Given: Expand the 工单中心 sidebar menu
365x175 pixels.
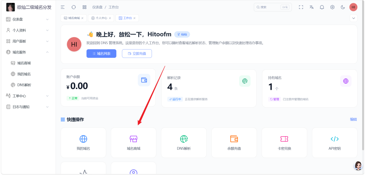Looking at the screenshot, I should tap(28, 96).
